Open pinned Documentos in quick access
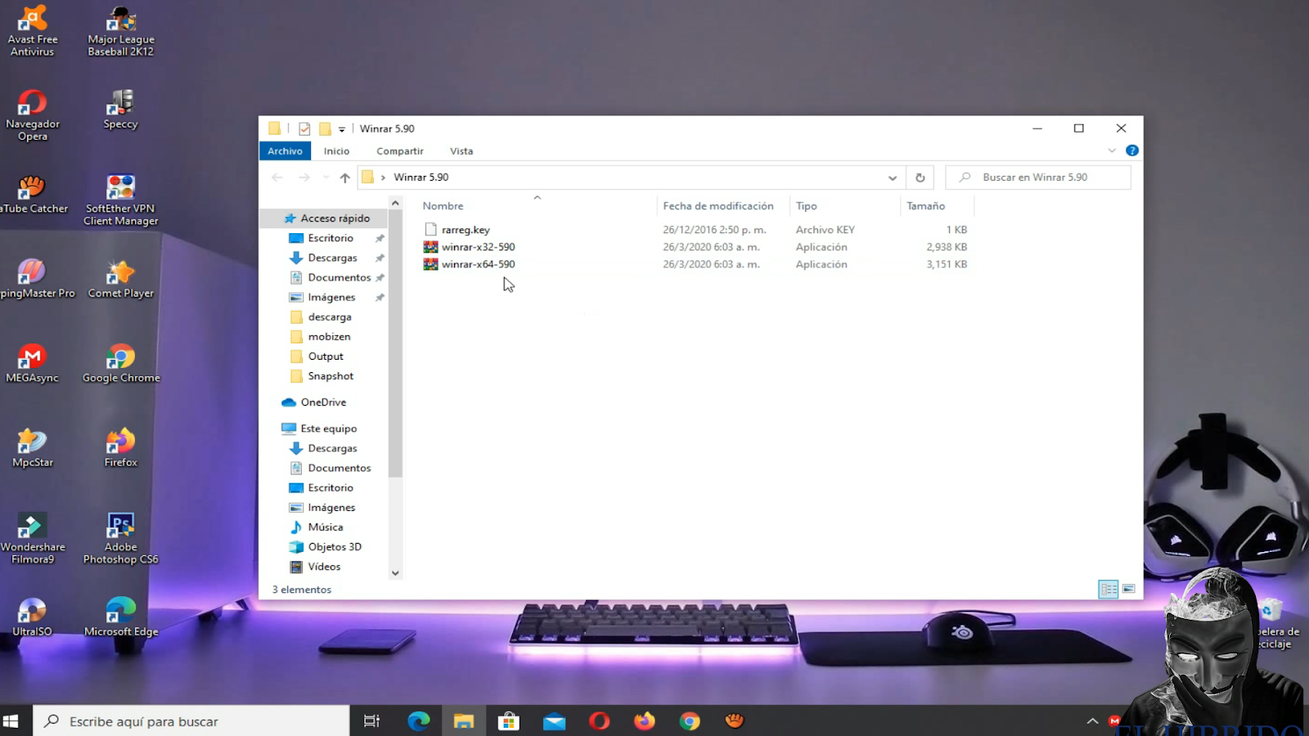The width and height of the screenshot is (1309, 736). (339, 277)
